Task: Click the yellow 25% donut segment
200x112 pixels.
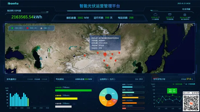Action: 103,101
